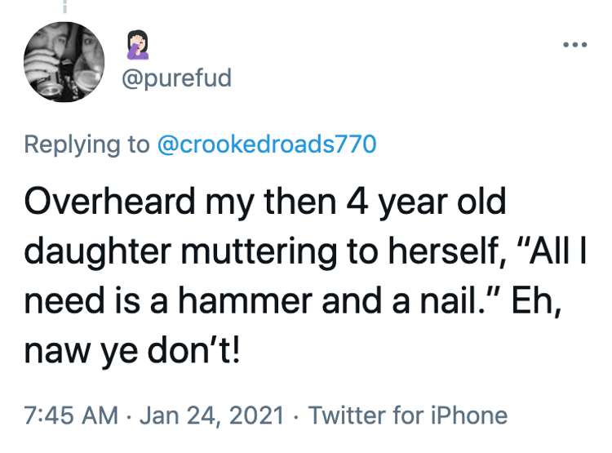
Task: Click the text "naw ye don't!"
Action: coord(131,352)
